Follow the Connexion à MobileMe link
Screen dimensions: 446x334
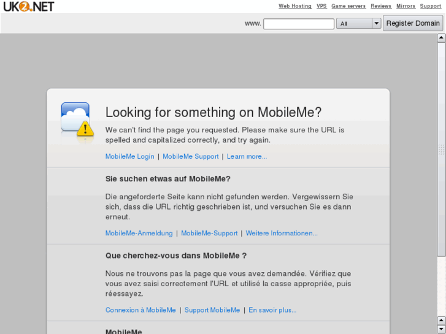coord(140,309)
